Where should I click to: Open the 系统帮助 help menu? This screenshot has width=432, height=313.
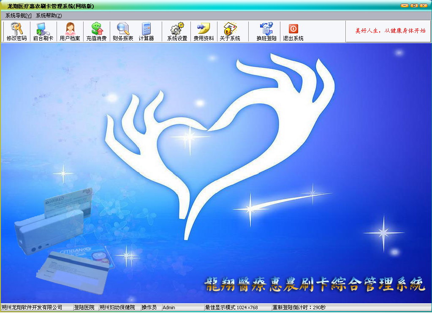tap(49, 16)
